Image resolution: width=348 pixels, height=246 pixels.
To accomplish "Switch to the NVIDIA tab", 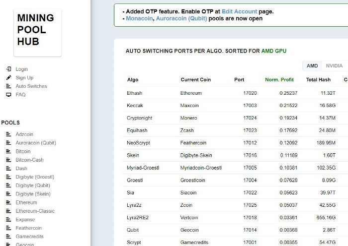I will click(334, 66).
